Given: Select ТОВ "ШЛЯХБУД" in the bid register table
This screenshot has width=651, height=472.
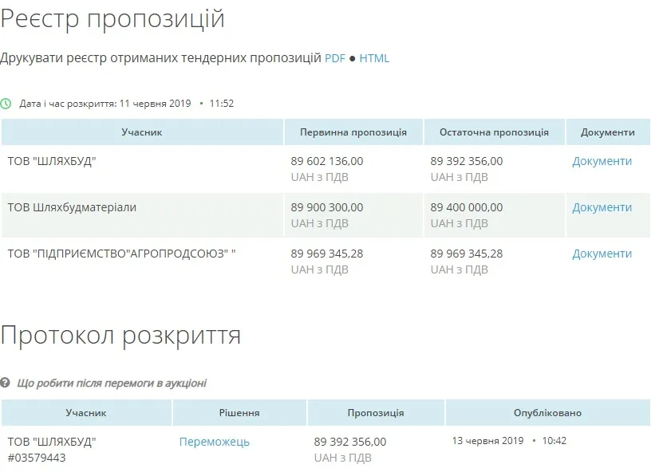Looking at the screenshot, I should coord(52,161).
